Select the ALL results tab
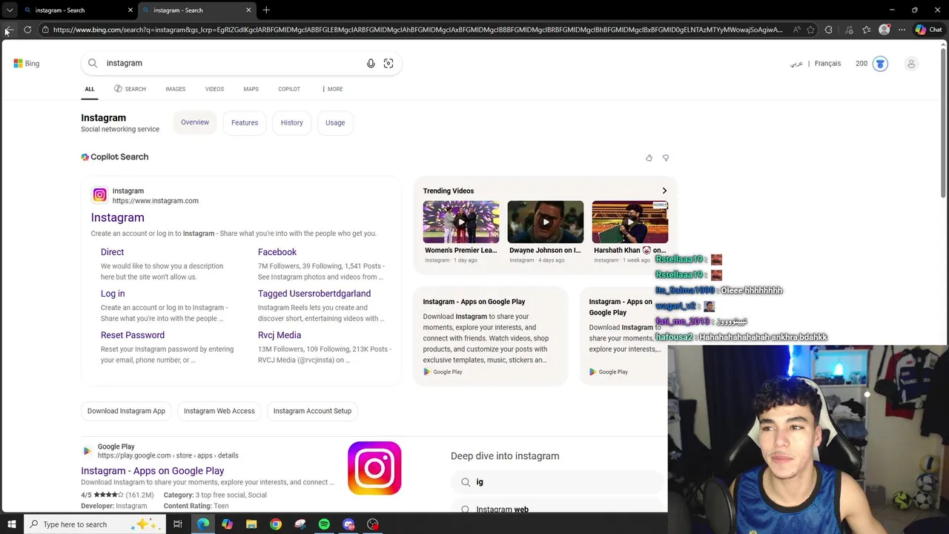Screen dimensions: 949x534 click(90, 89)
